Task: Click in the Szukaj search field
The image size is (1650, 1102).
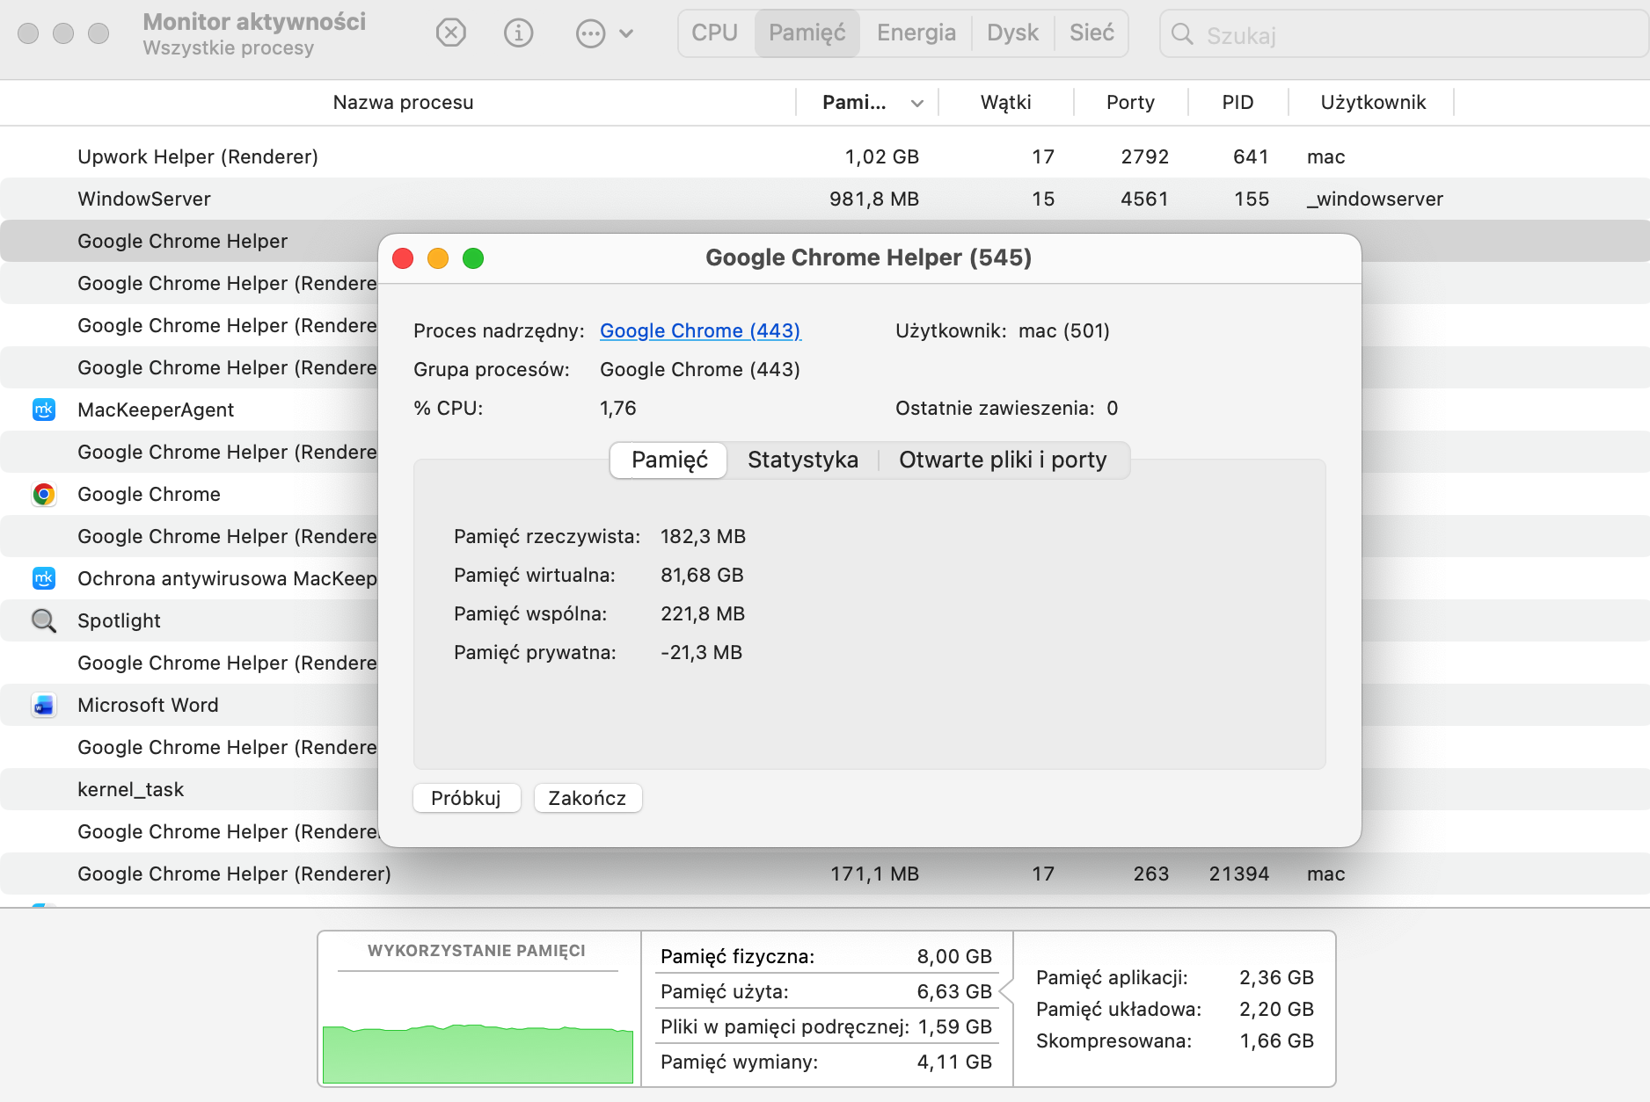Action: [x=1404, y=34]
